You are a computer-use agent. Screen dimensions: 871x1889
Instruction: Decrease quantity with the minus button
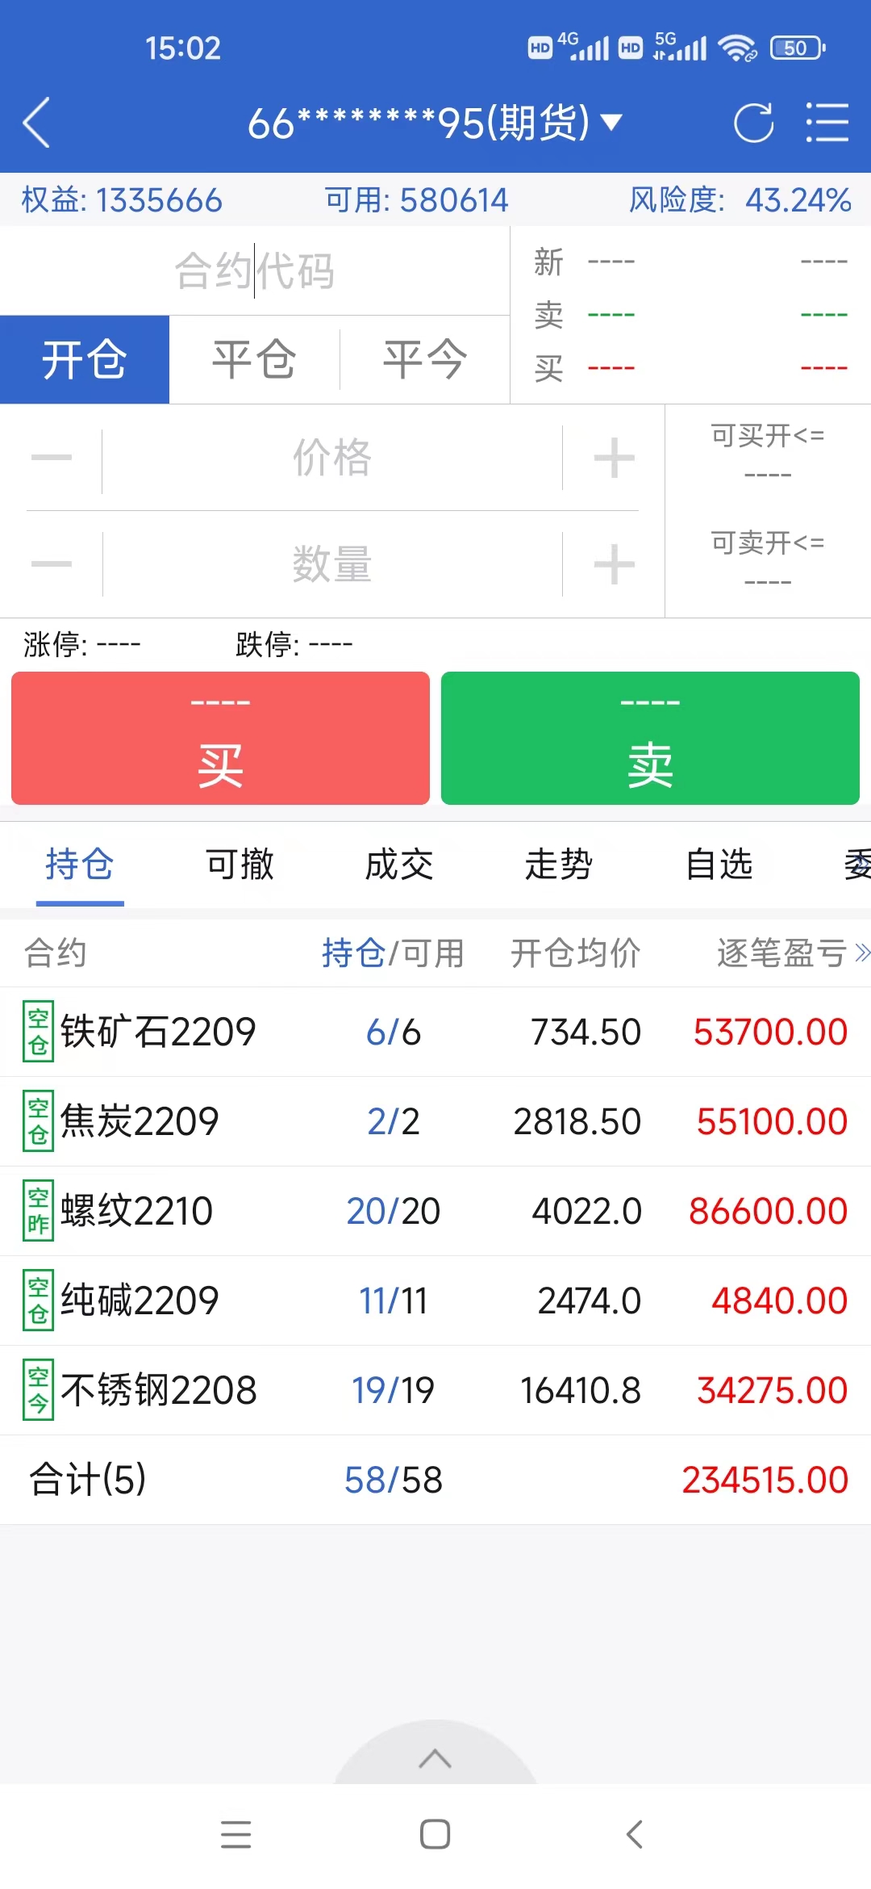click(52, 563)
